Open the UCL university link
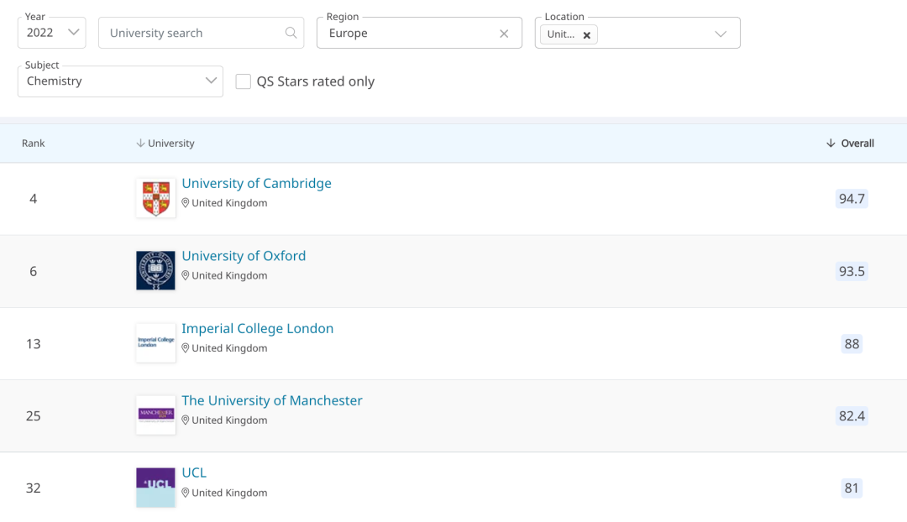This screenshot has width=907, height=522. [x=194, y=472]
